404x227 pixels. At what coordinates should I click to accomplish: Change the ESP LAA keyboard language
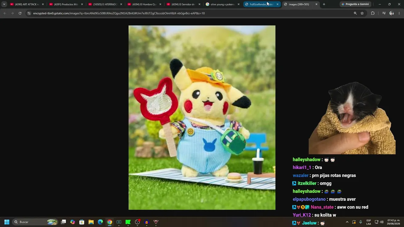369,222
